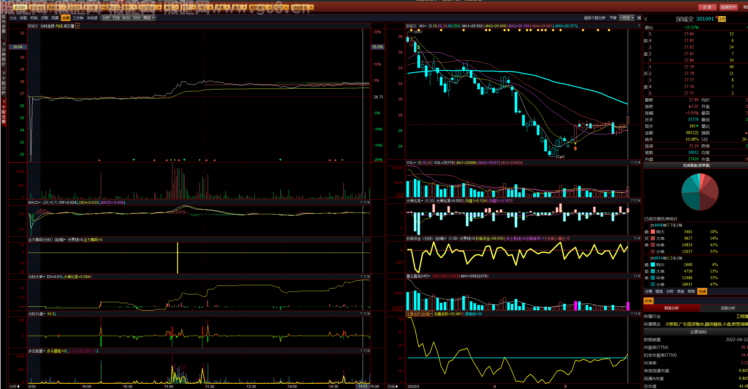Close the 龙腾活跃 indicator panel

(639, 314)
